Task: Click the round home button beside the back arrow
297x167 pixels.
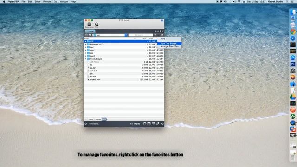Action: (90, 35)
